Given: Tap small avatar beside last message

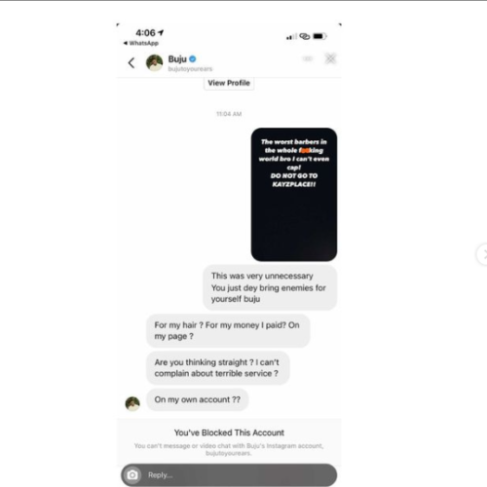Looking at the screenshot, I should [x=132, y=403].
